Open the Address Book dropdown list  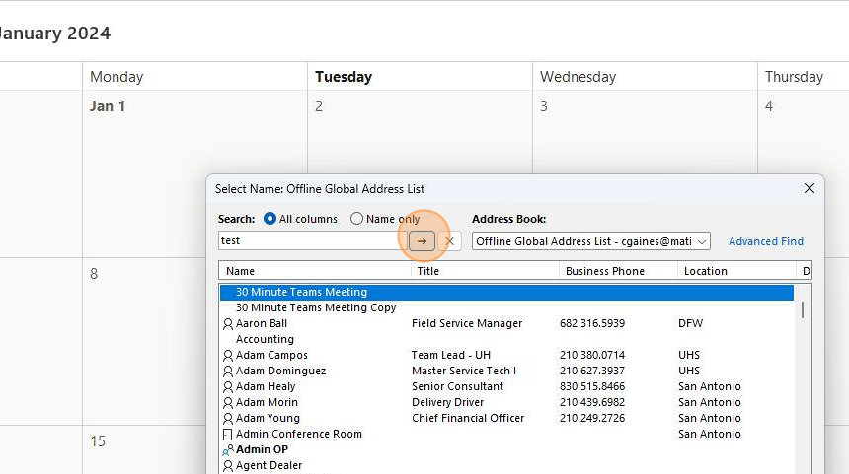[702, 241]
